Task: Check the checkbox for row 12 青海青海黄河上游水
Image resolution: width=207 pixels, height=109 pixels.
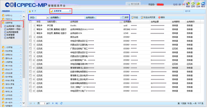Action: click(x=30, y=68)
